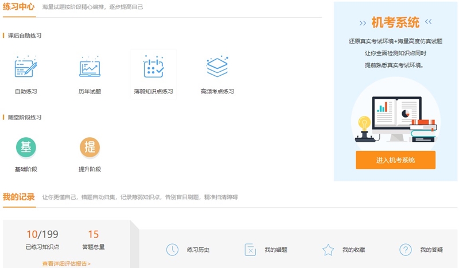Open the 查看详细评估报告 link
Viewport: 459px width, 268px height.
pyautogui.click(x=67, y=264)
